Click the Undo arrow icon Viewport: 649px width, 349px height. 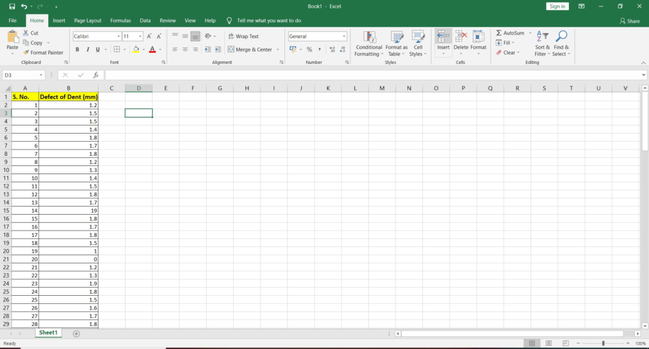[x=24, y=6]
